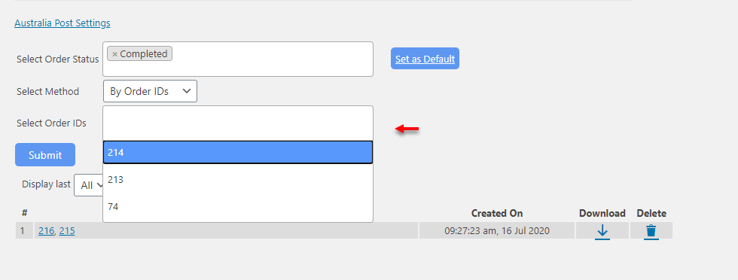738x280 pixels.
Task: Open the Australia Post Settings link
Action: pos(62,23)
